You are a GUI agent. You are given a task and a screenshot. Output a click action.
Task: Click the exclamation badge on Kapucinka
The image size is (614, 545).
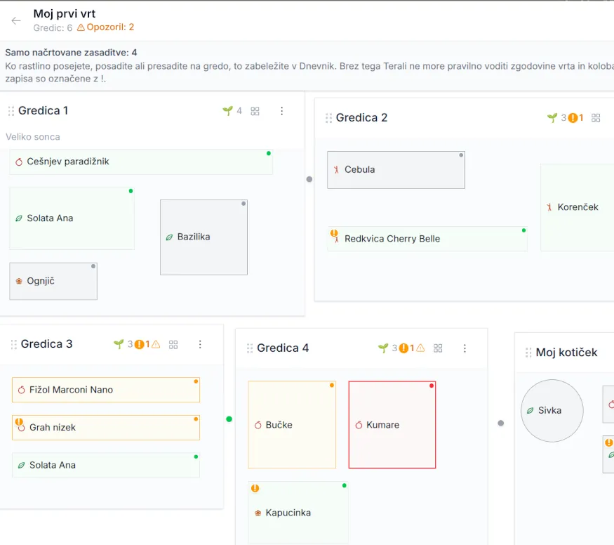click(x=255, y=488)
